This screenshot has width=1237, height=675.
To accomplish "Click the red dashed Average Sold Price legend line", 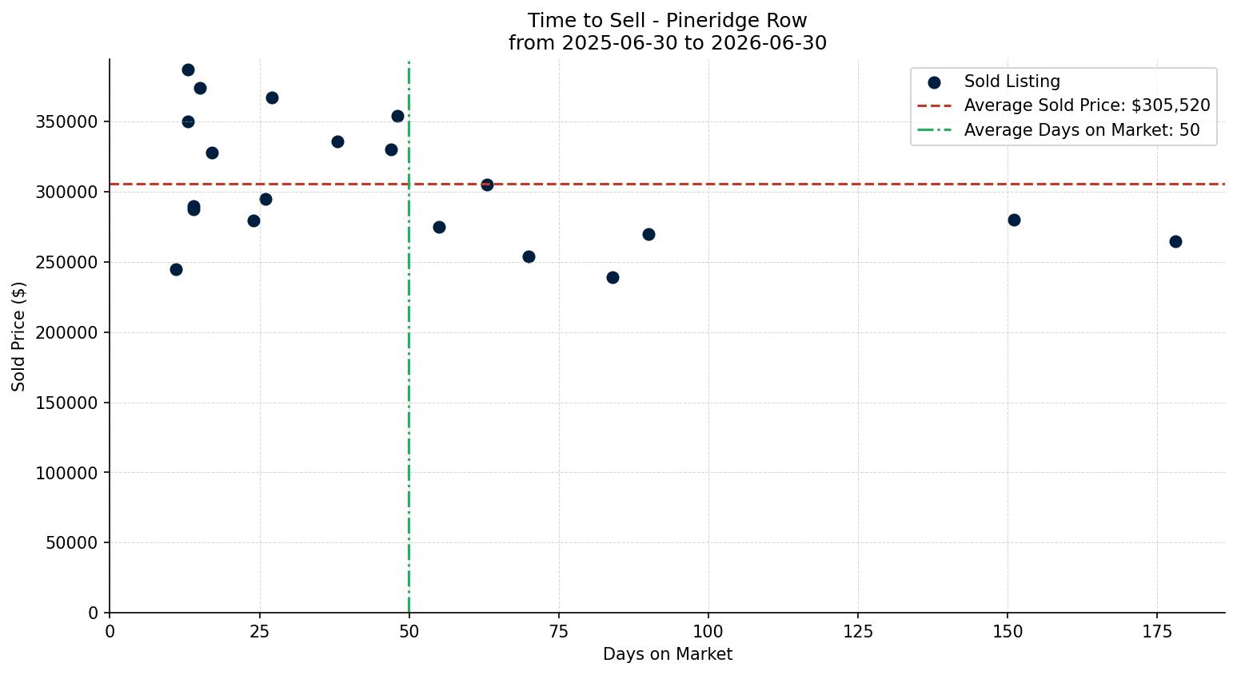I will [934, 105].
